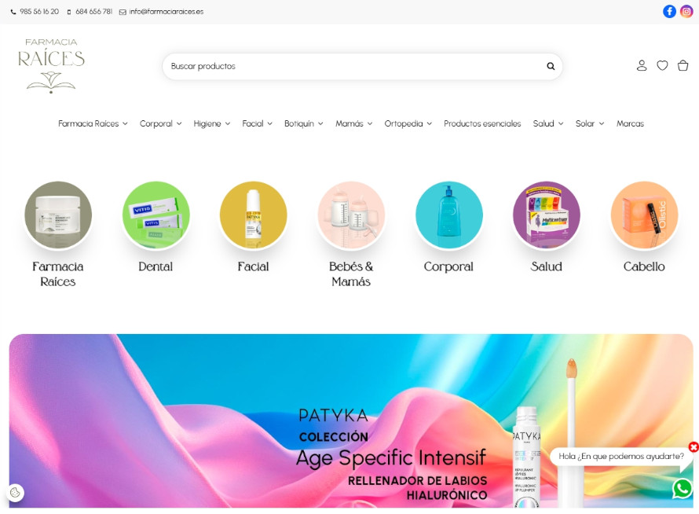699x514 pixels.
Task: Click the Buscar productos search field
Action: [x=353, y=67]
